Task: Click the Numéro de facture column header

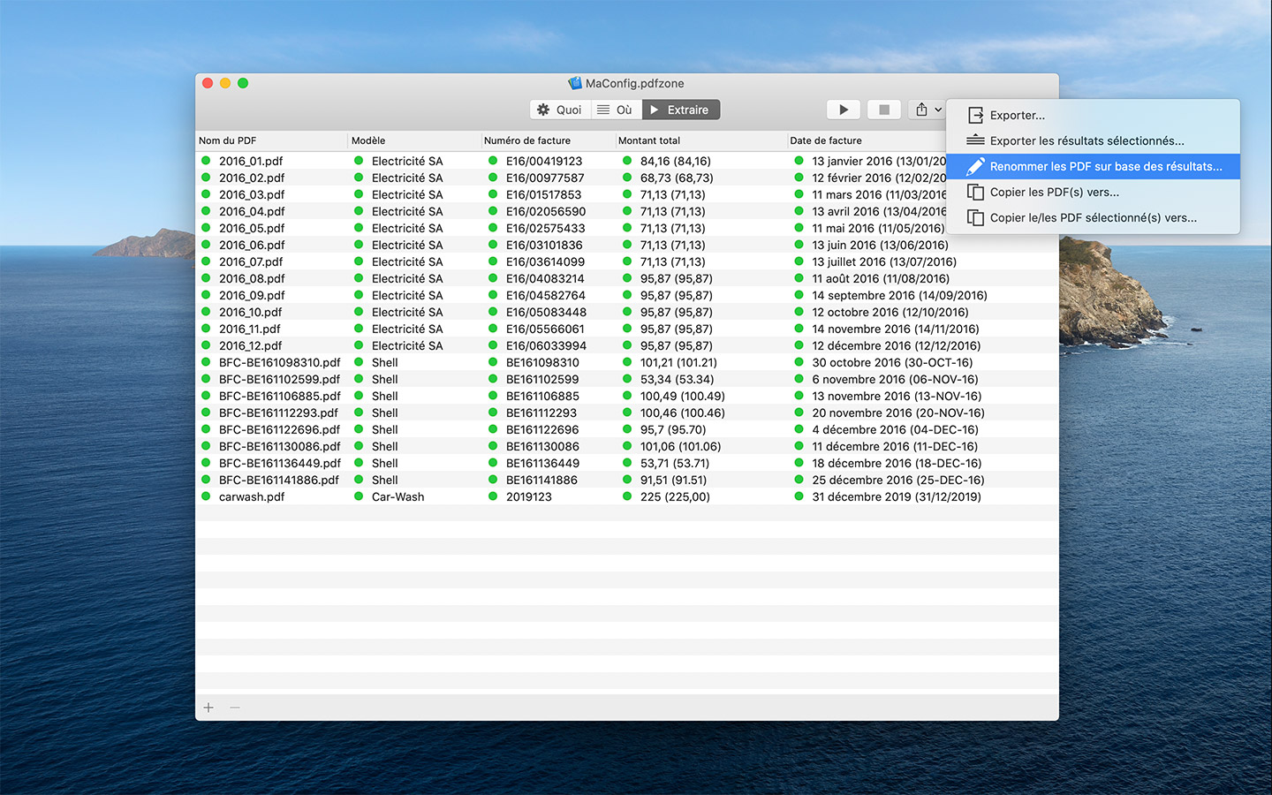Action: coord(527,140)
